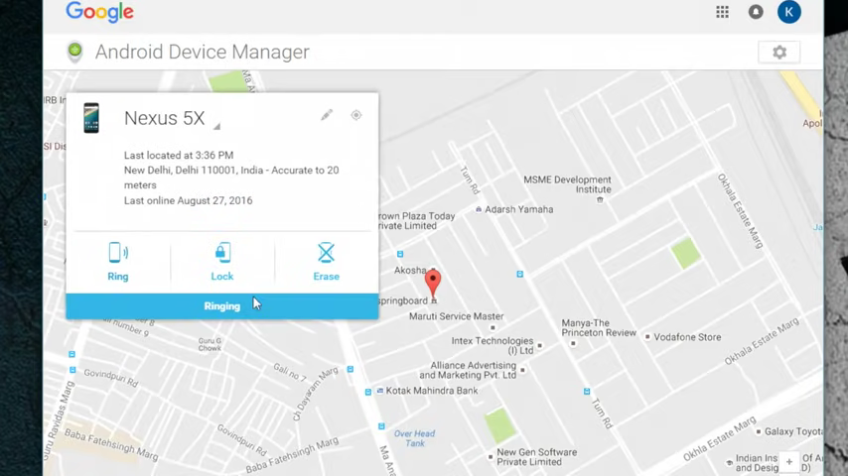Click the New Delhi address text
Image resolution: width=848 pixels, height=476 pixels.
[x=231, y=178]
